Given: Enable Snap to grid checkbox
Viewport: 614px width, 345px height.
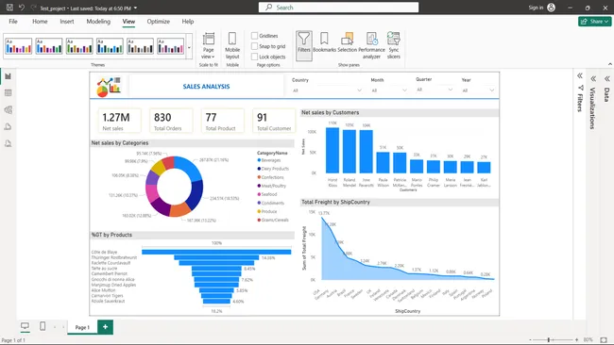Looking at the screenshot, I should pyautogui.click(x=254, y=46).
